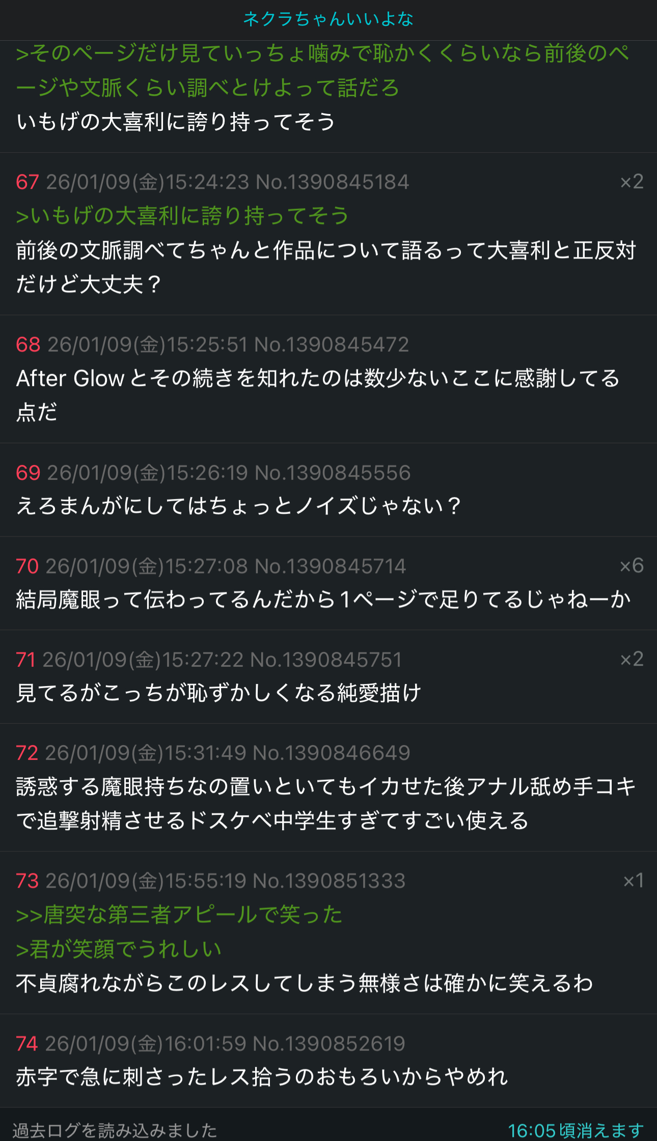This screenshot has height=1141, width=657.
Task: Open the ×1 reply count on post 73
Action: (633, 881)
